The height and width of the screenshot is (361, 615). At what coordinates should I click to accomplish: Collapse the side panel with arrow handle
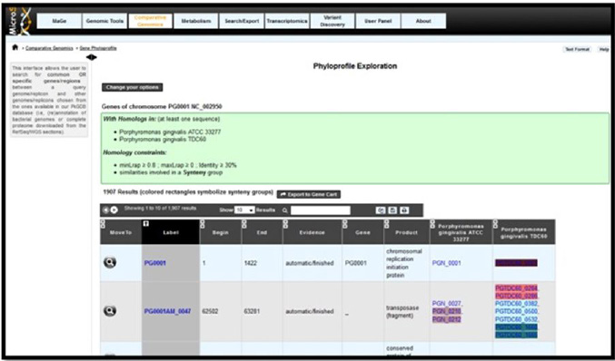pyautogui.click(x=92, y=57)
